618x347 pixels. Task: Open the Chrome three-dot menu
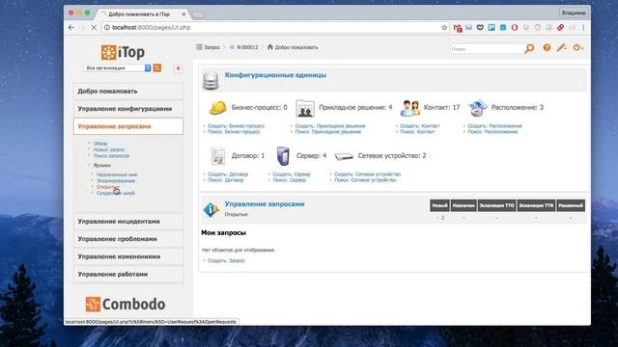tap(583, 28)
